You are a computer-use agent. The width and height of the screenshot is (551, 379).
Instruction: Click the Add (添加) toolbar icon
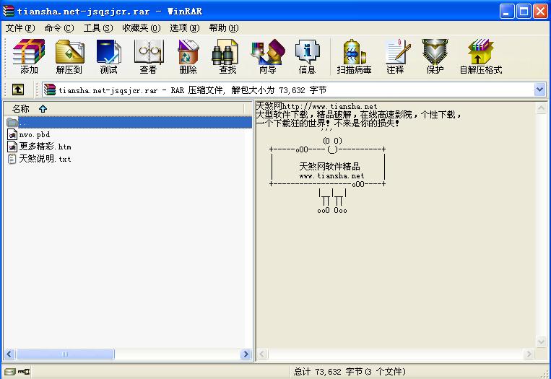(x=29, y=51)
